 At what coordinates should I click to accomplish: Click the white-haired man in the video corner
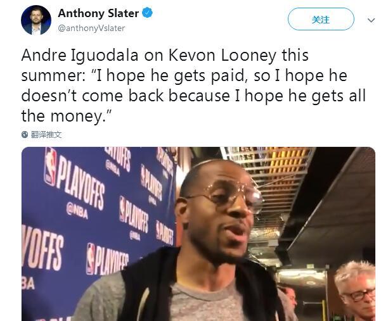point(356,290)
